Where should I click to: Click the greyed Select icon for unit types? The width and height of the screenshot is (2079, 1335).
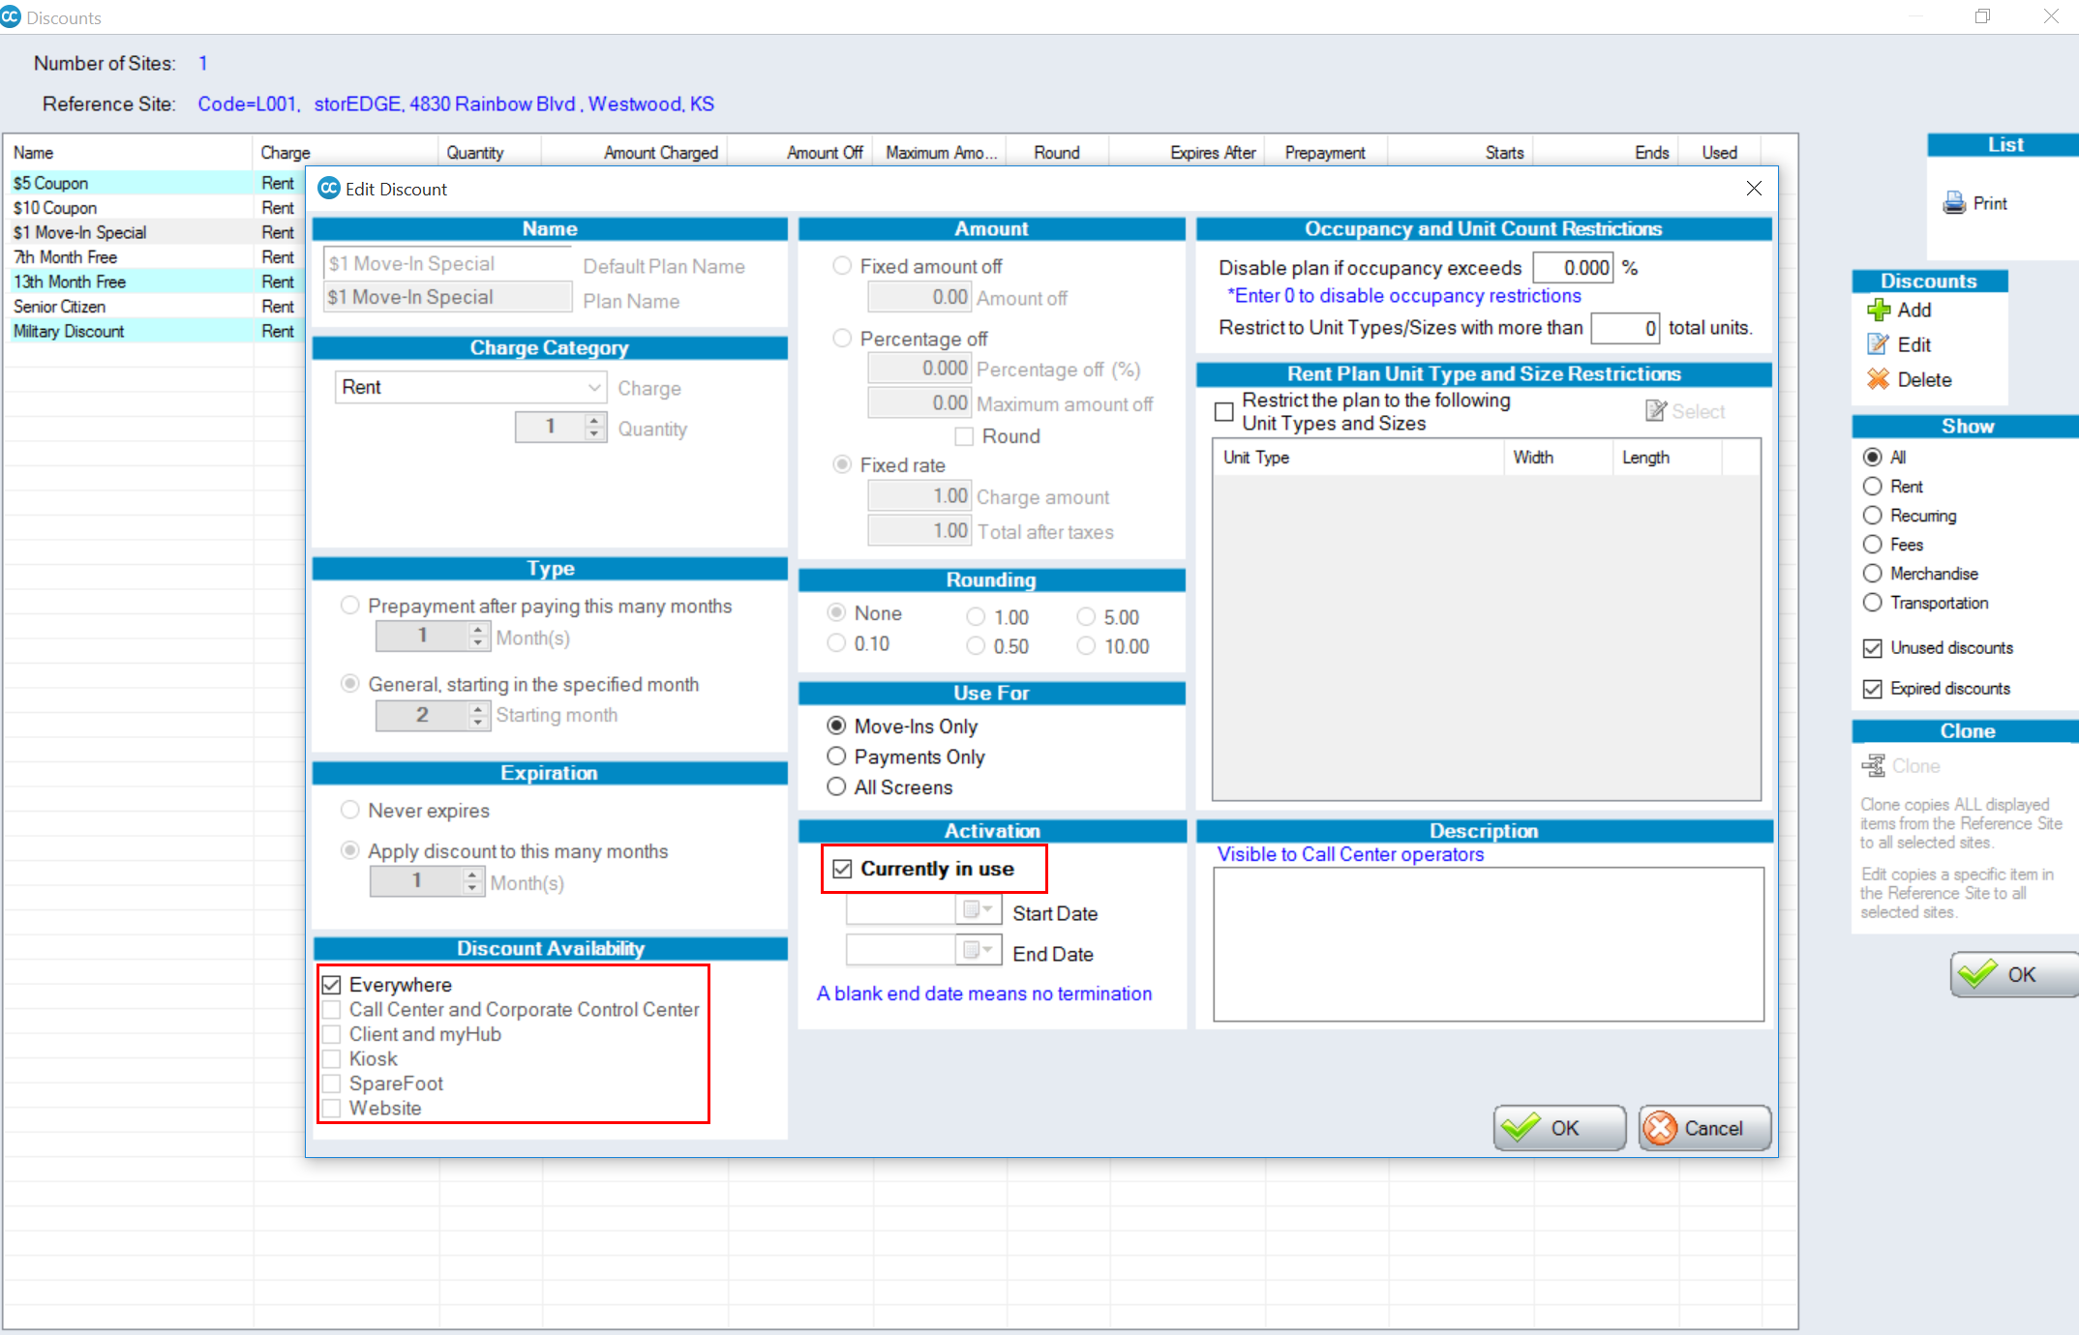(1656, 411)
